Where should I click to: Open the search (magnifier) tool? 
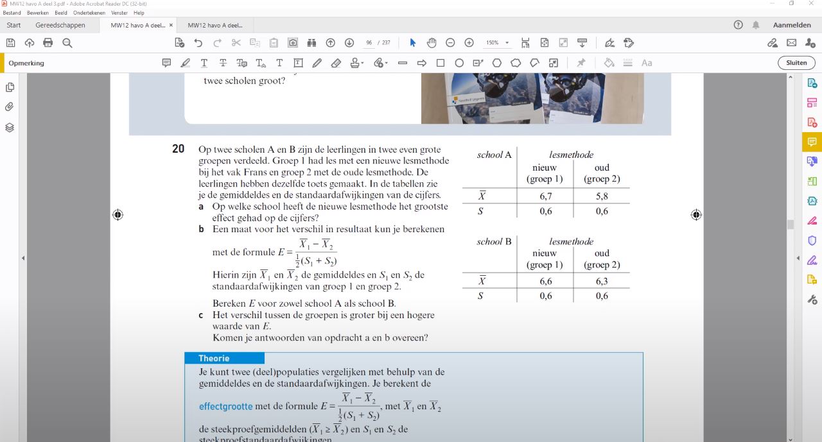(x=67, y=43)
